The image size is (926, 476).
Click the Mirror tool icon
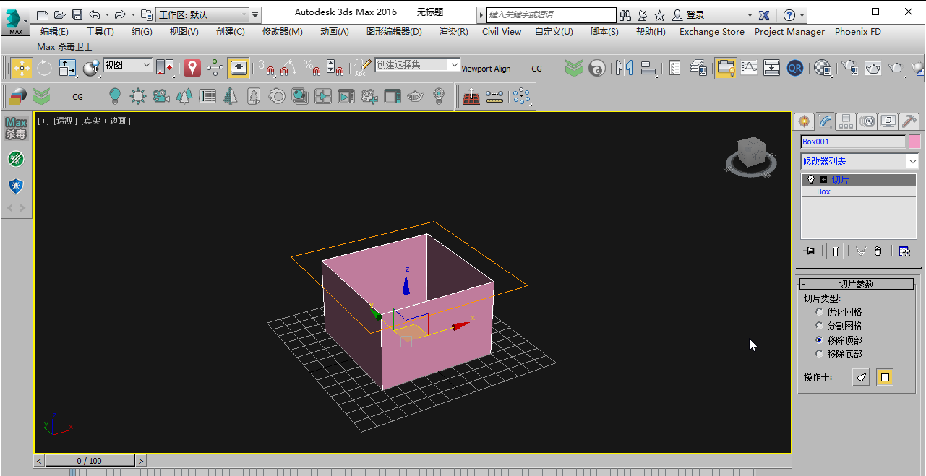pyautogui.click(x=624, y=69)
